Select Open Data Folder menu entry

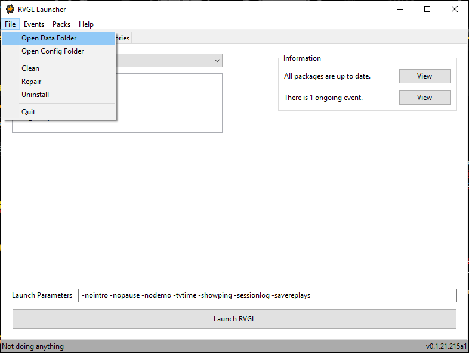click(58, 38)
